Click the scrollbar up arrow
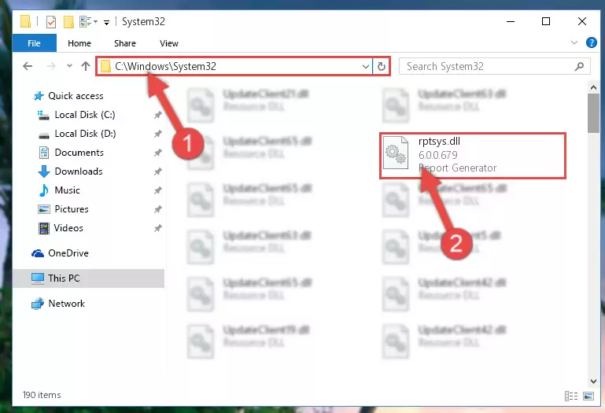Image resolution: width=605 pixels, height=413 pixels. coord(593,87)
